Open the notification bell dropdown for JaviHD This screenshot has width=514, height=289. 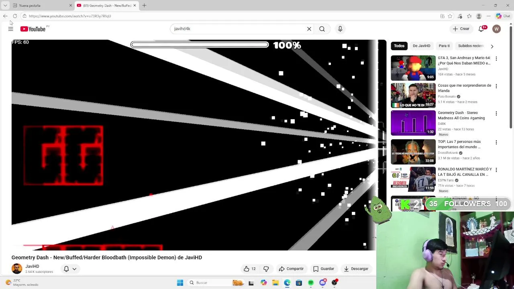(70, 269)
